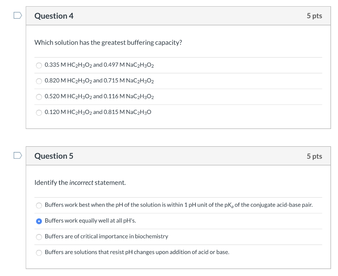Viewport: 338px width, 276px height.
Task: Click the 'Question 4' heading text
Action: [x=54, y=16]
